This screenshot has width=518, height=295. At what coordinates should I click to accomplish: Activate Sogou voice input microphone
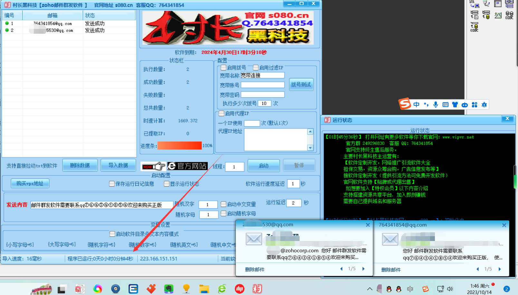pos(436,104)
